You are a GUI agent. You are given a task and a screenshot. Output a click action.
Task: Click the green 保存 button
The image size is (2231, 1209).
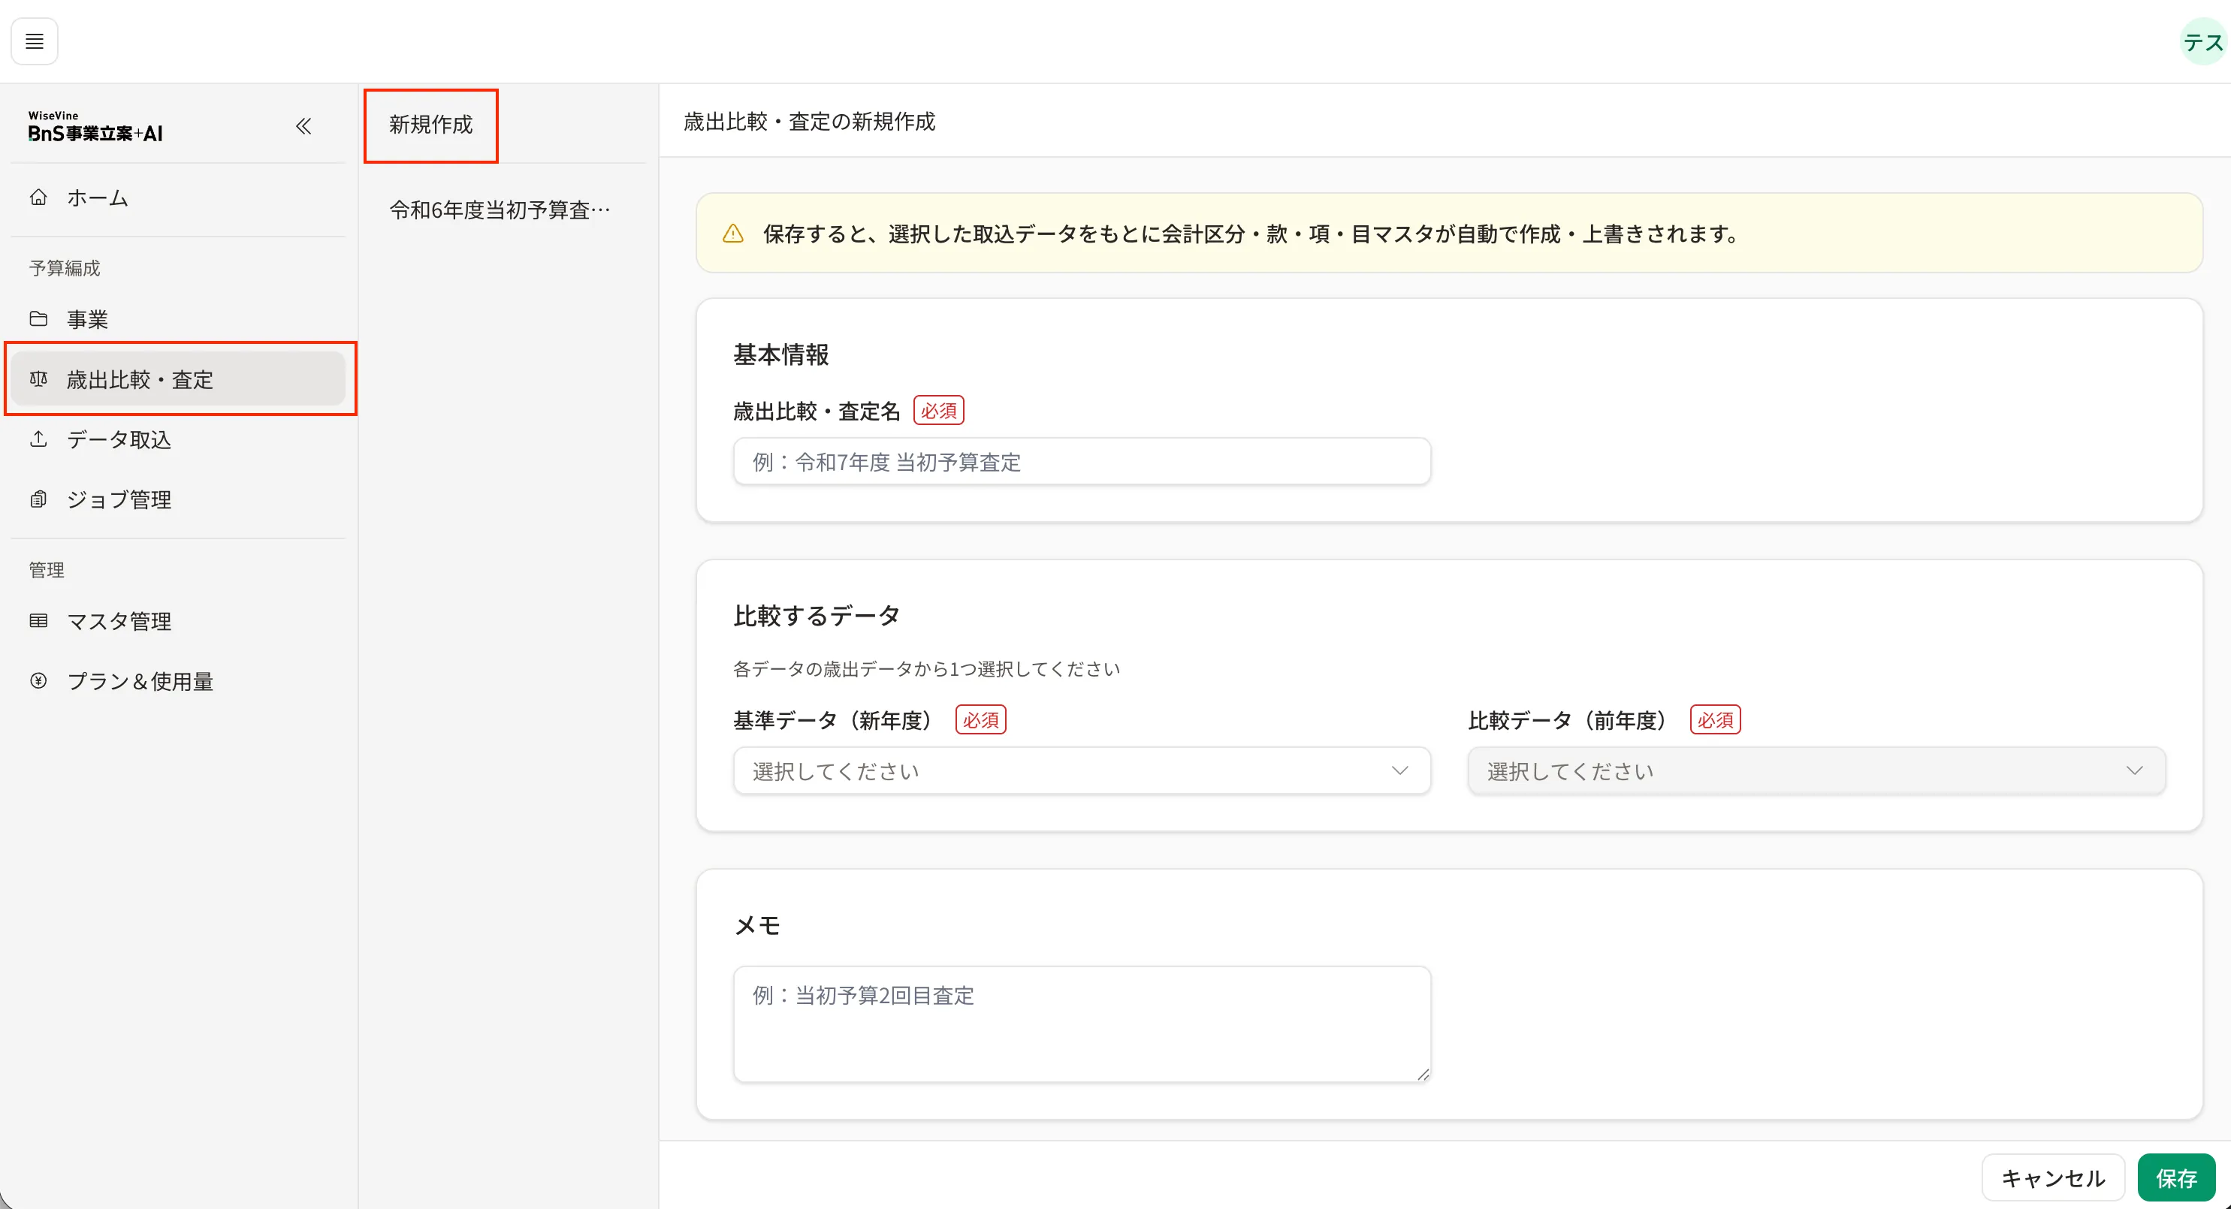point(2176,1177)
